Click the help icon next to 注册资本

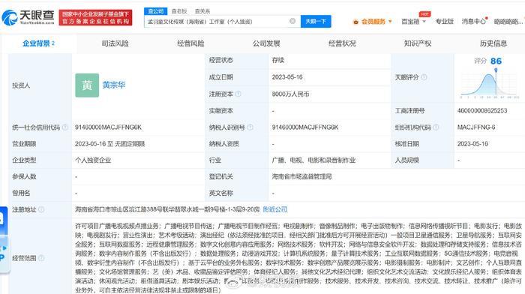(238, 94)
